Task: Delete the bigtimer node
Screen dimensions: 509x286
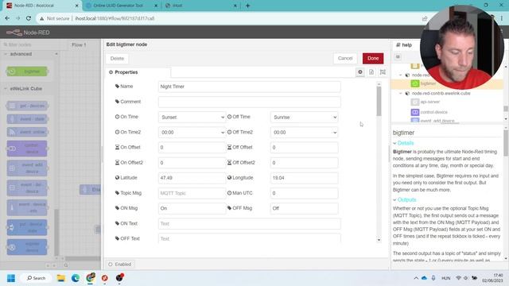Action: [x=117, y=59]
